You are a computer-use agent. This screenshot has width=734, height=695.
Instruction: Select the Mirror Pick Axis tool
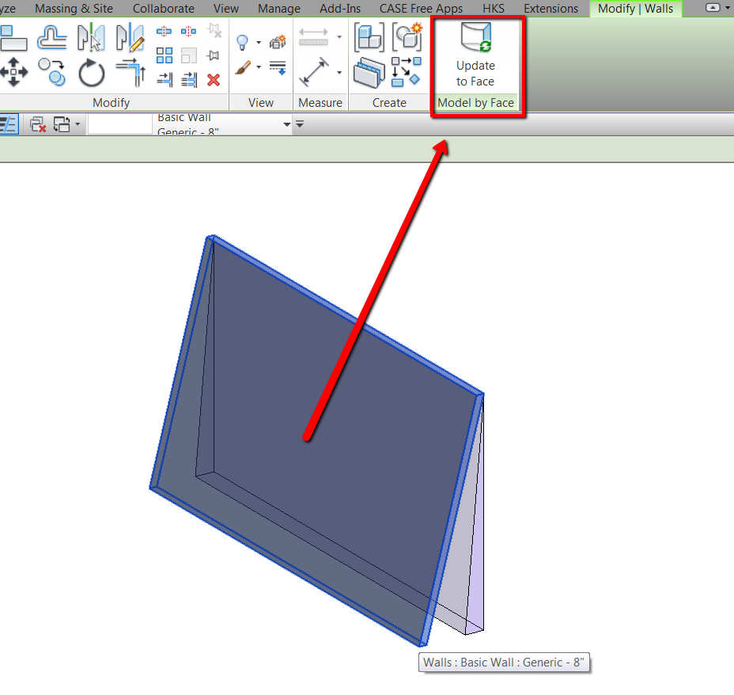92,38
